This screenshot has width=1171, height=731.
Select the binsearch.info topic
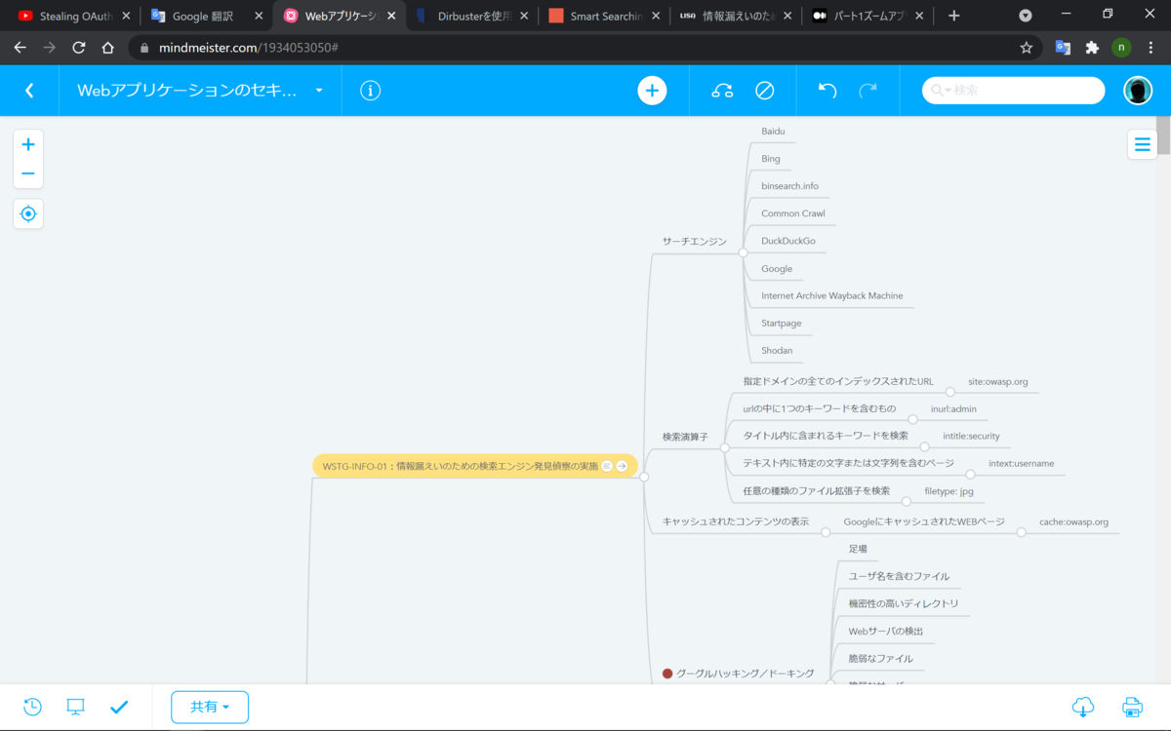click(789, 186)
